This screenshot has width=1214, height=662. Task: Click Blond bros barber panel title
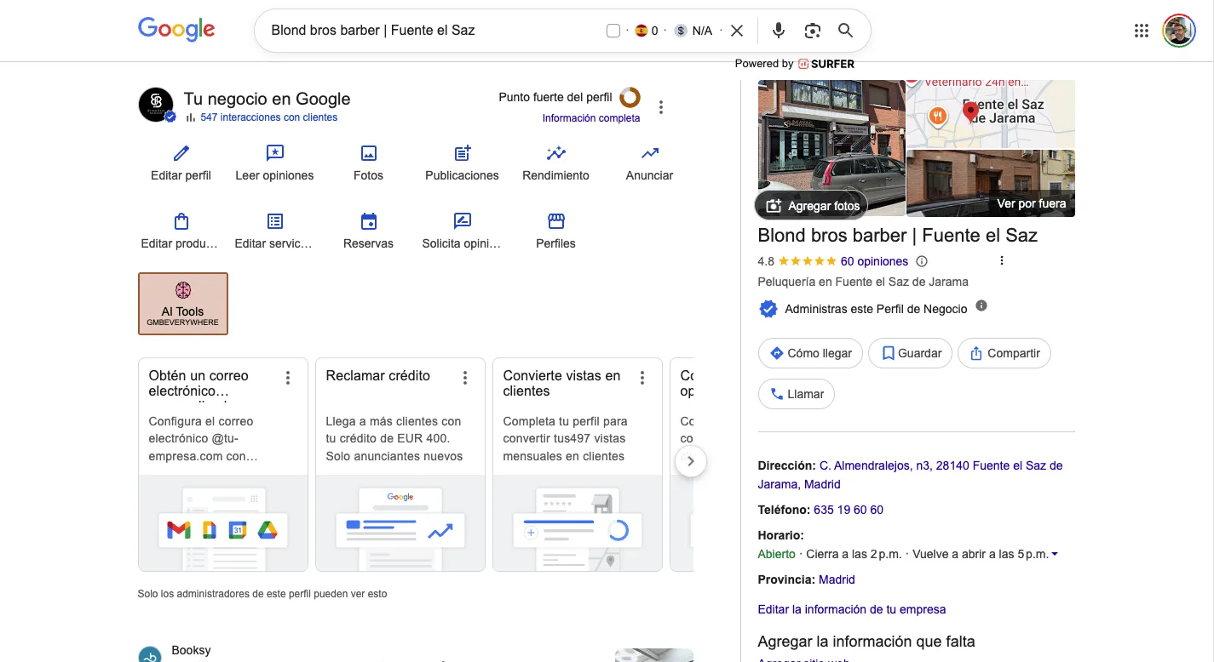point(897,235)
